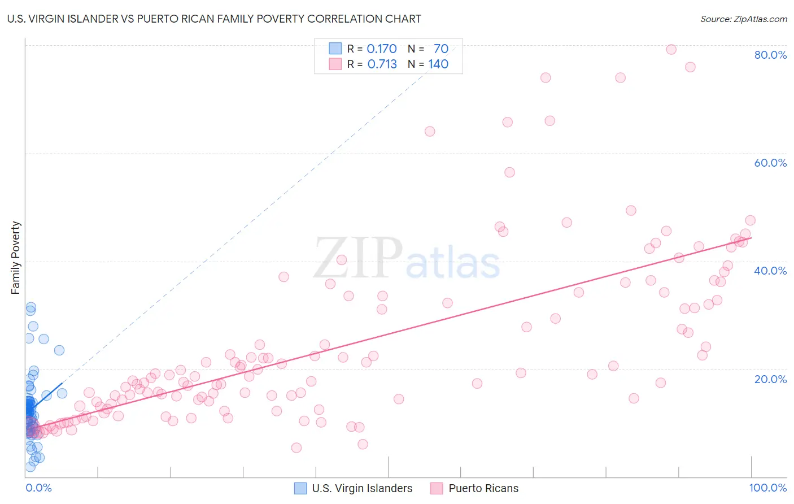Screen dimensions: 794x504
Task: Click the pink swatch beside R = 0.713
Action: pos(335,64)
